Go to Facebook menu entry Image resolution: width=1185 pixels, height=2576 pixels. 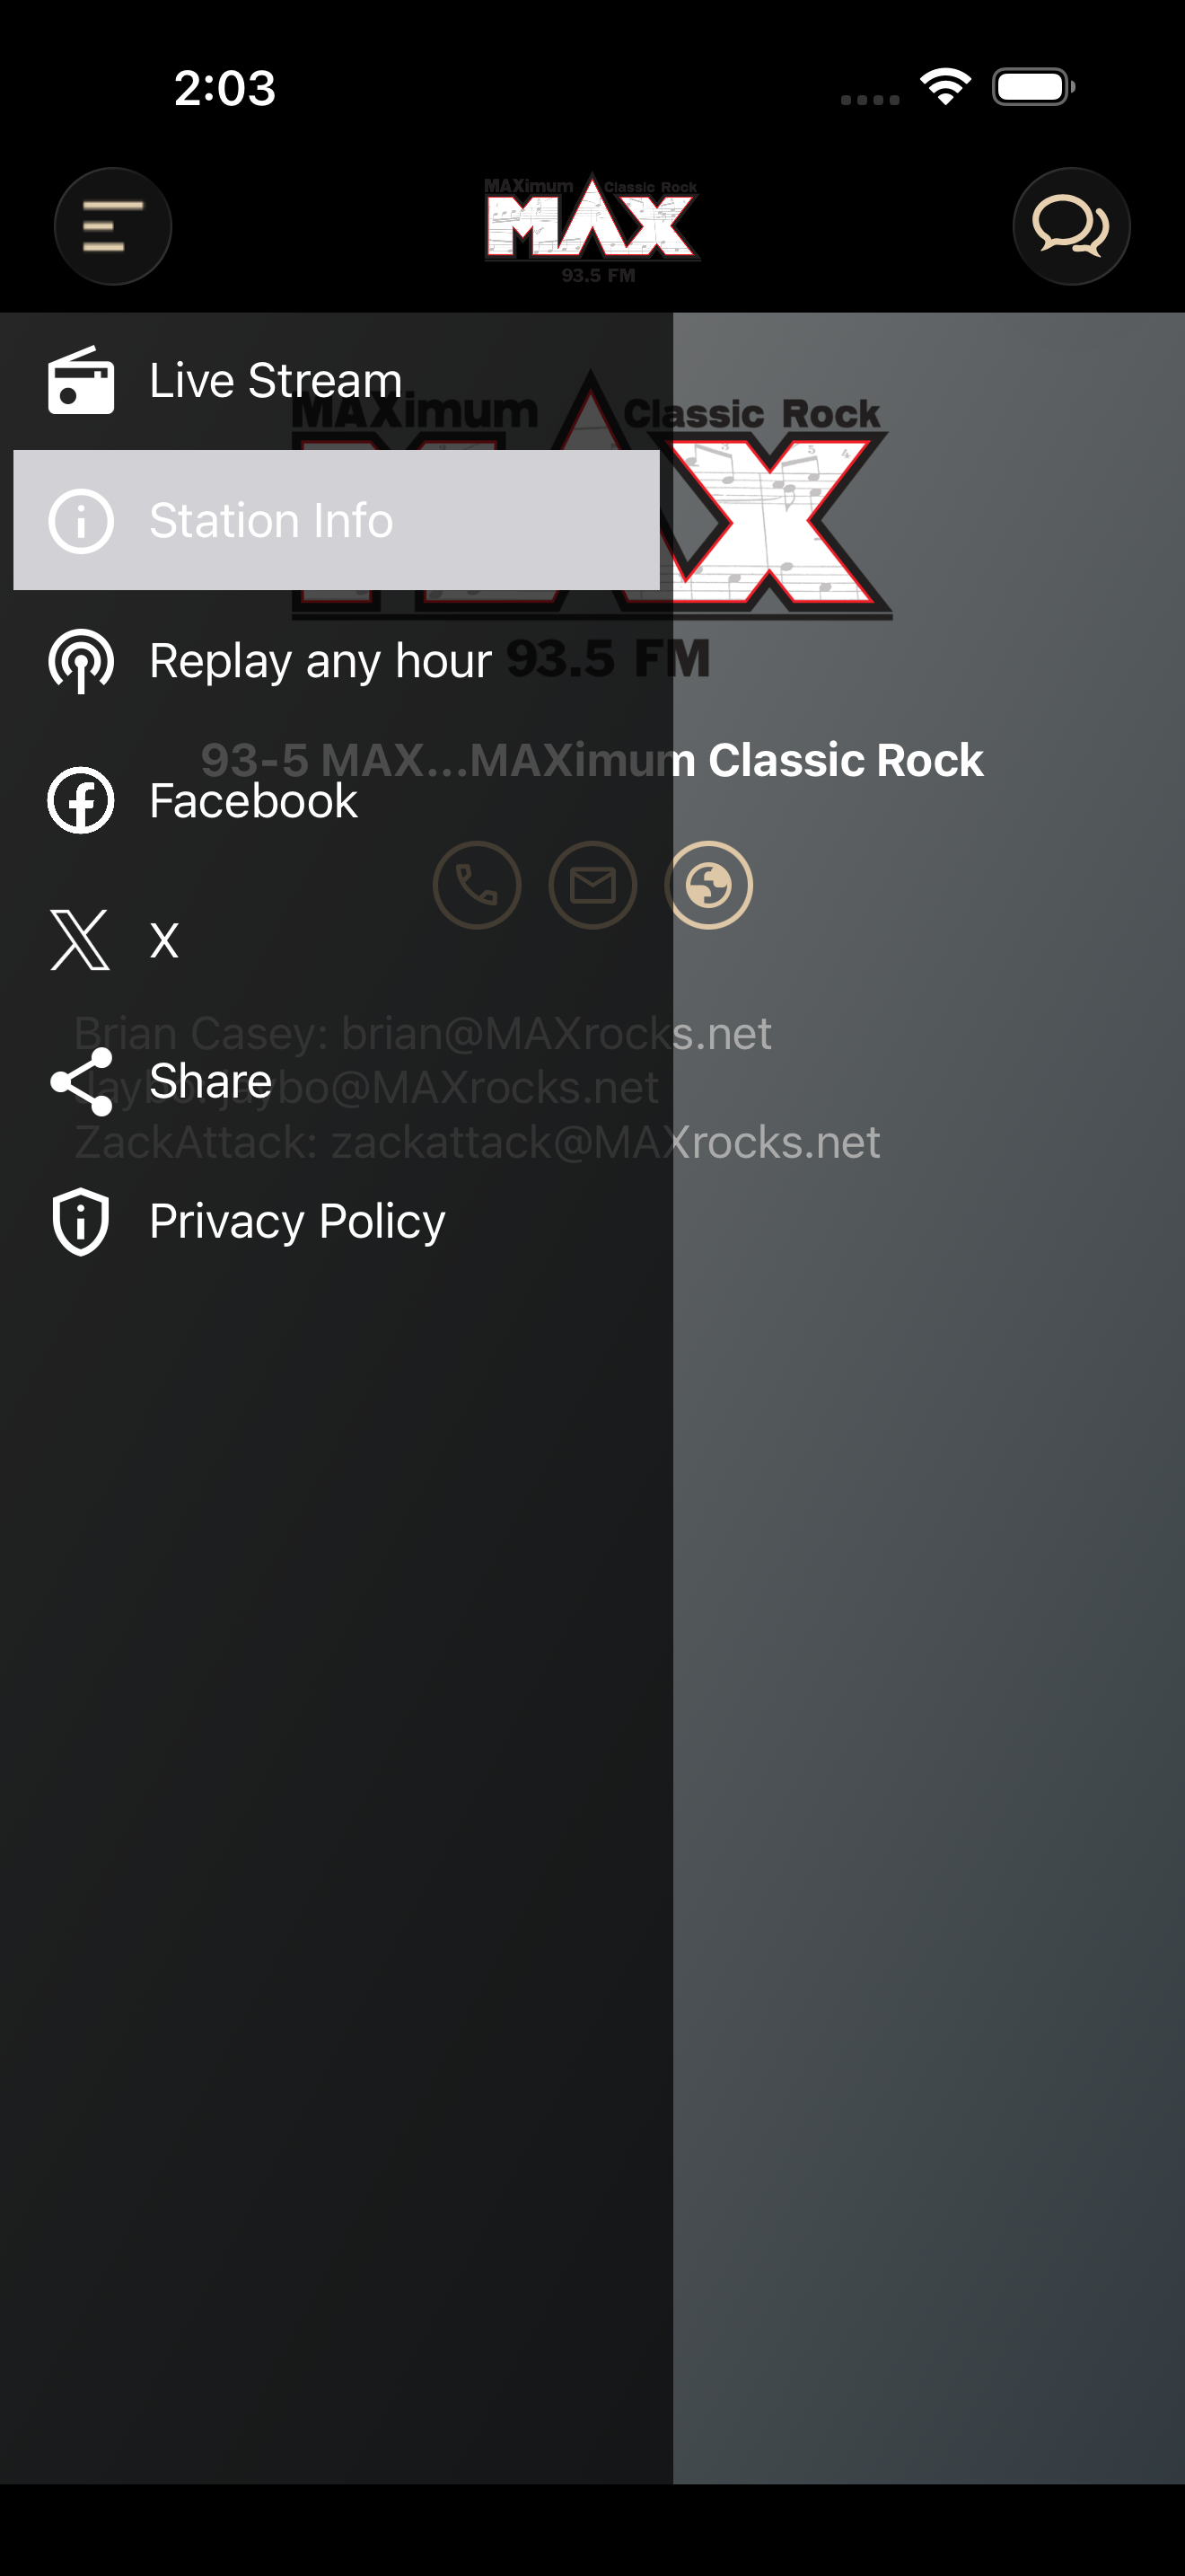click(337, 801)
